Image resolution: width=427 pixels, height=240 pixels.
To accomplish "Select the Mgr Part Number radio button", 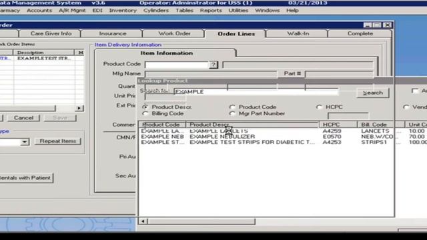I will (232, 113).
